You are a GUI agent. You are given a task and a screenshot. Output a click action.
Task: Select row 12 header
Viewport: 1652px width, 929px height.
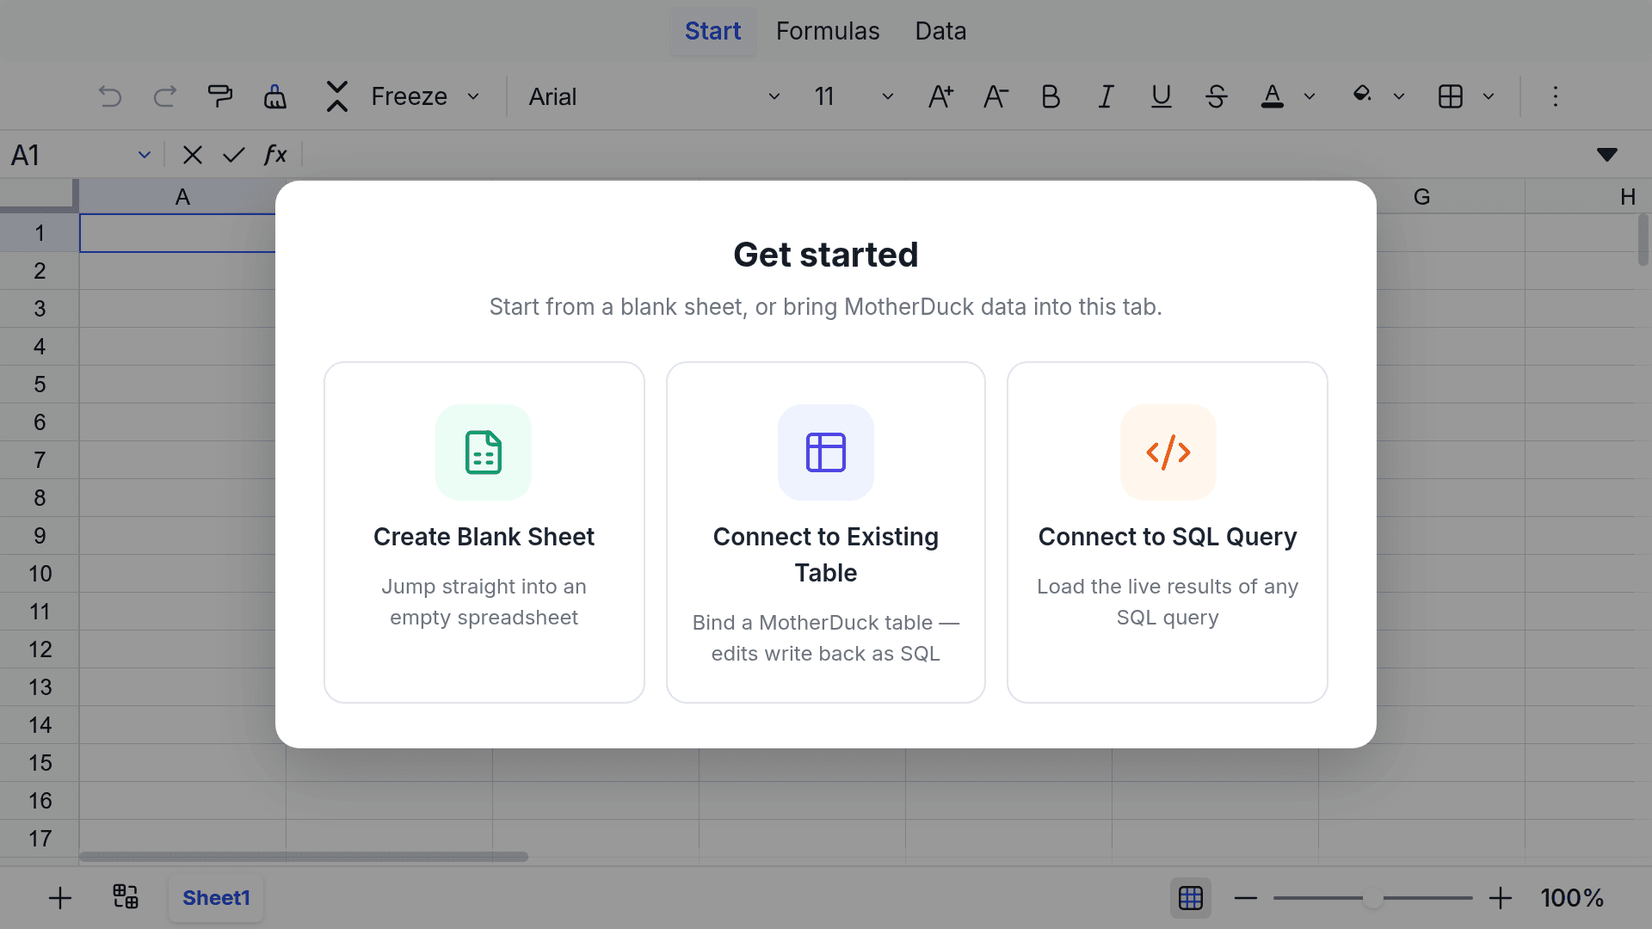tap(40, 649)
